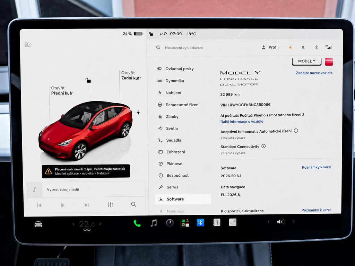This screenshot has width=355, height=266.
Task: Tap the headlight auto high-beam icon
Action: [28, 45]
